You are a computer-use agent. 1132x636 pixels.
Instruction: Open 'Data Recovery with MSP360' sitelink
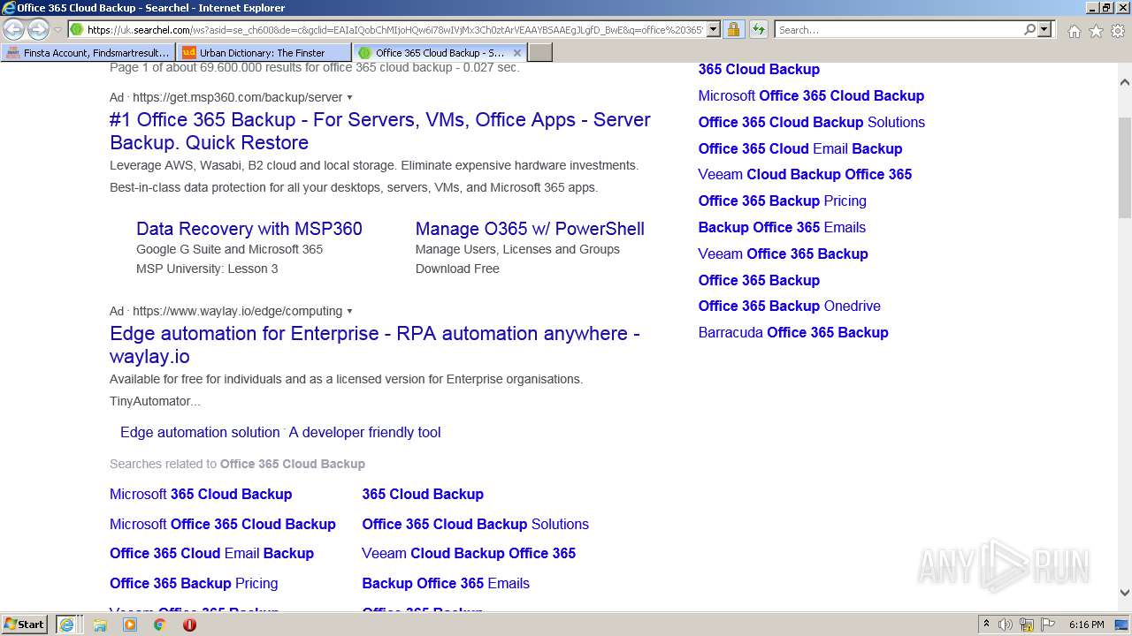click(x=249, y=229)
